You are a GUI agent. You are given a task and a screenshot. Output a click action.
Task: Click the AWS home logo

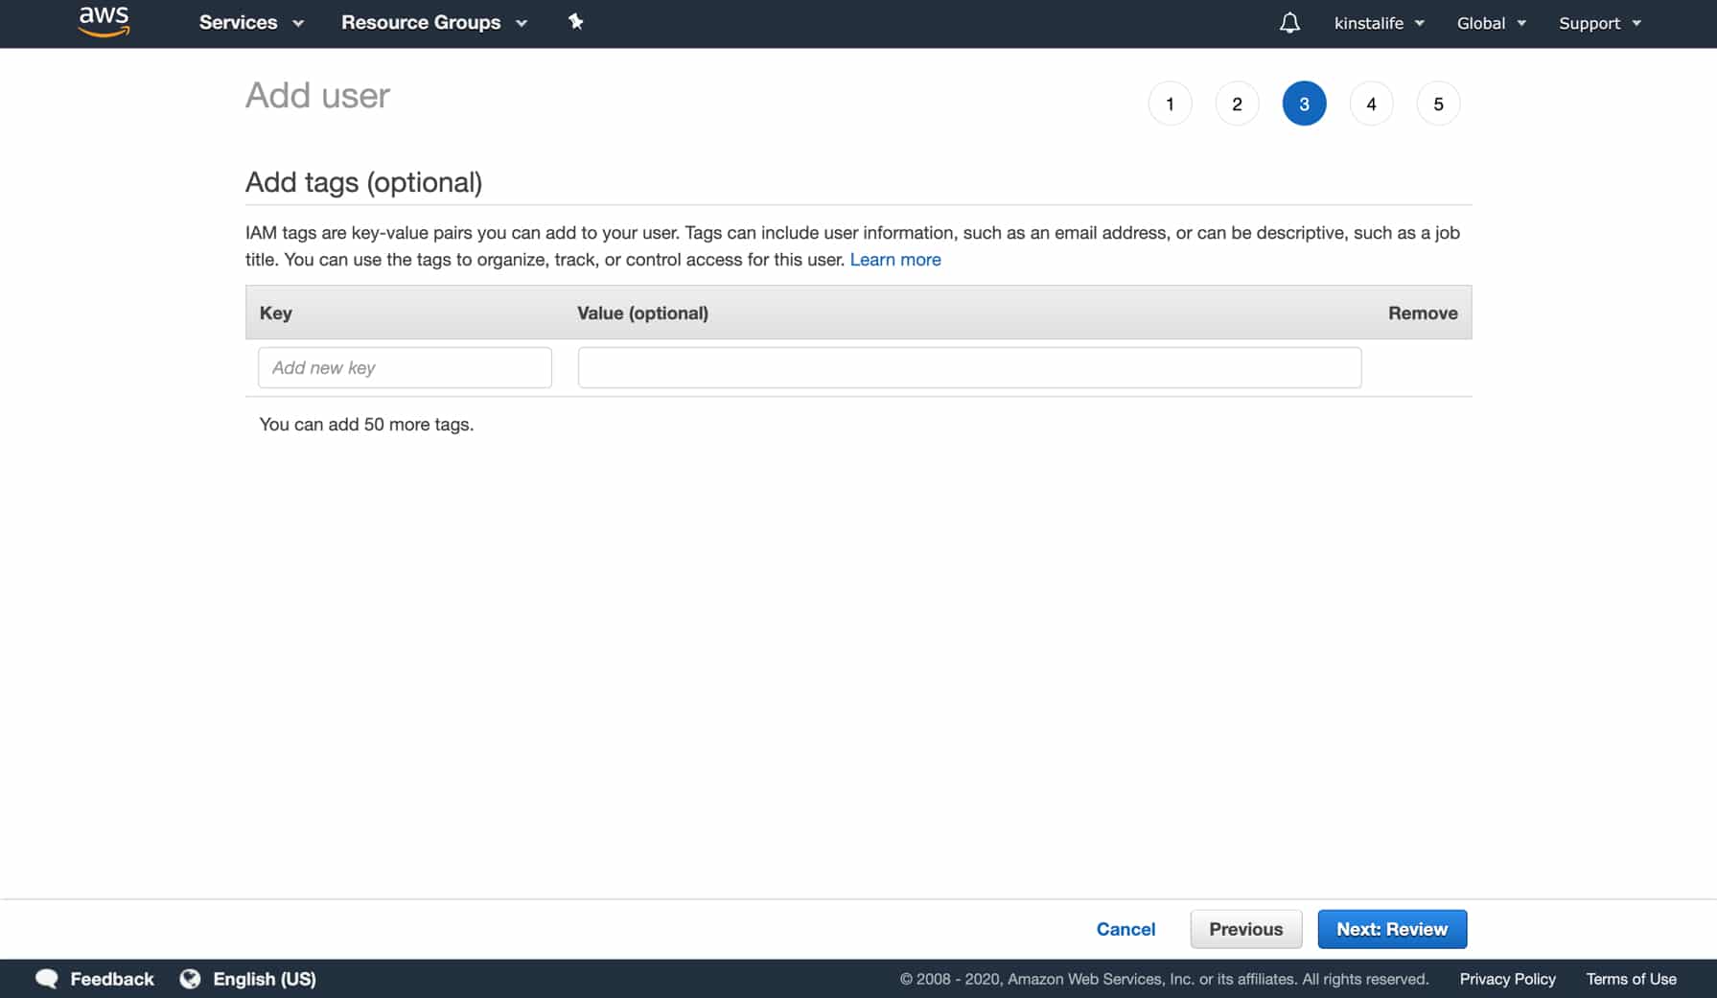coord(103,22)
